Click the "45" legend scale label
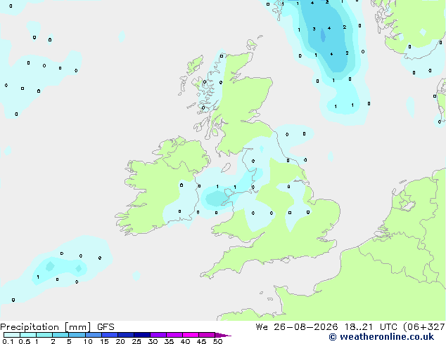This screenshot has height=344, width=446. pos(201,341)
